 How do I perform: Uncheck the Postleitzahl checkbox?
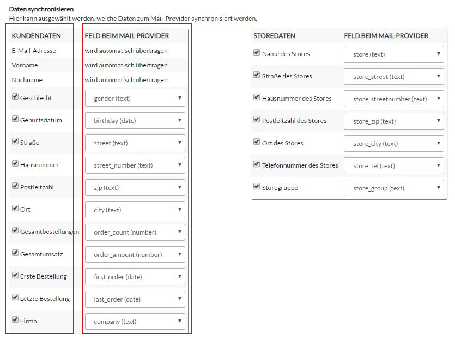[x=15, y=186]
